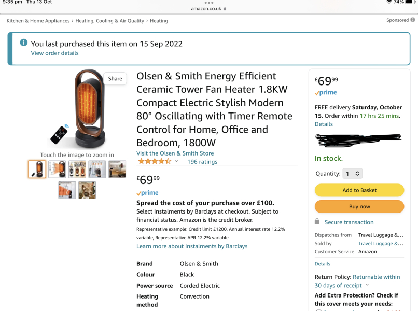Tap the Buy now button

(x=359, y=206)
